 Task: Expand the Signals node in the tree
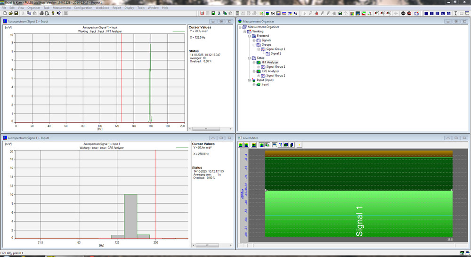coord(254,40)
